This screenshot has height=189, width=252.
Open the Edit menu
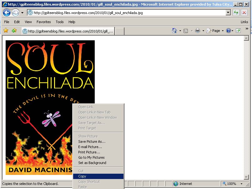pyautogui.click(x=17, y=22)
